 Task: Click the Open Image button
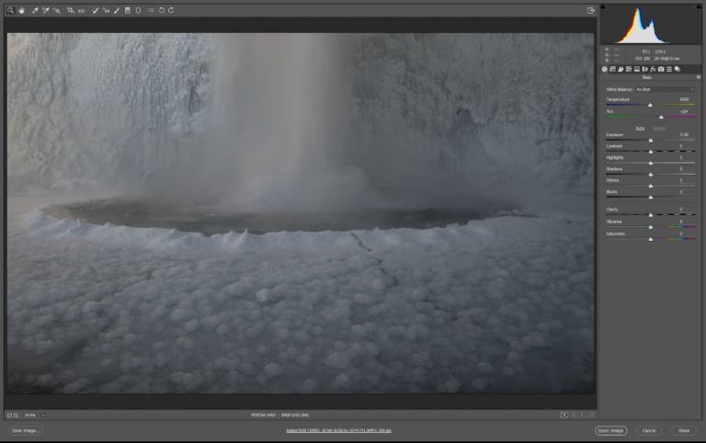pos(611,431)
